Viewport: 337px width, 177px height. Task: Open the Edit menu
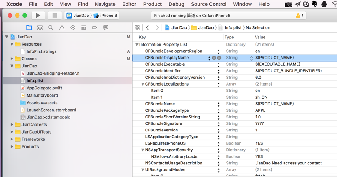tap(48, 4)
